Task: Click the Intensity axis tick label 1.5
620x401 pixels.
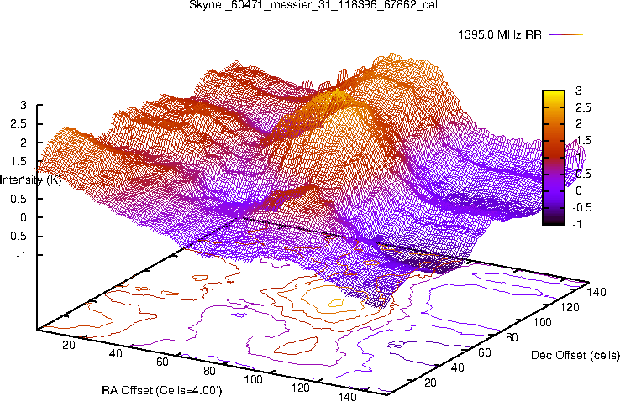Action: 18,161
